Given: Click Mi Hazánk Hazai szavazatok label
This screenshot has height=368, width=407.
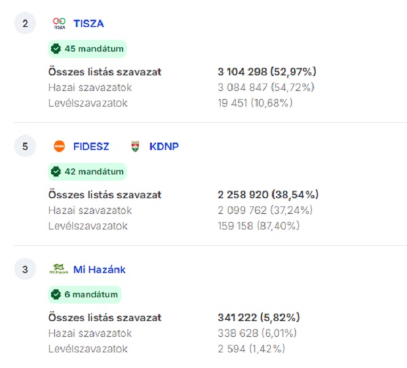Looking at the screenshot, I should coord(90,333).
